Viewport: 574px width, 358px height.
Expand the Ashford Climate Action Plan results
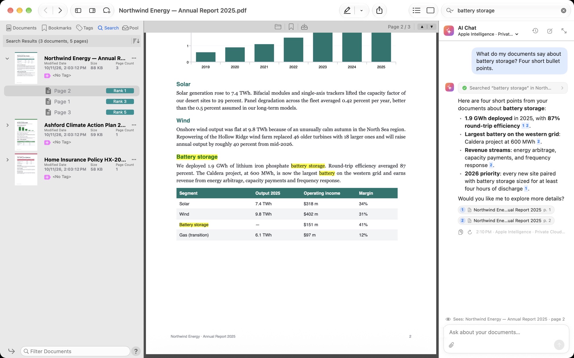click(7, 125)
